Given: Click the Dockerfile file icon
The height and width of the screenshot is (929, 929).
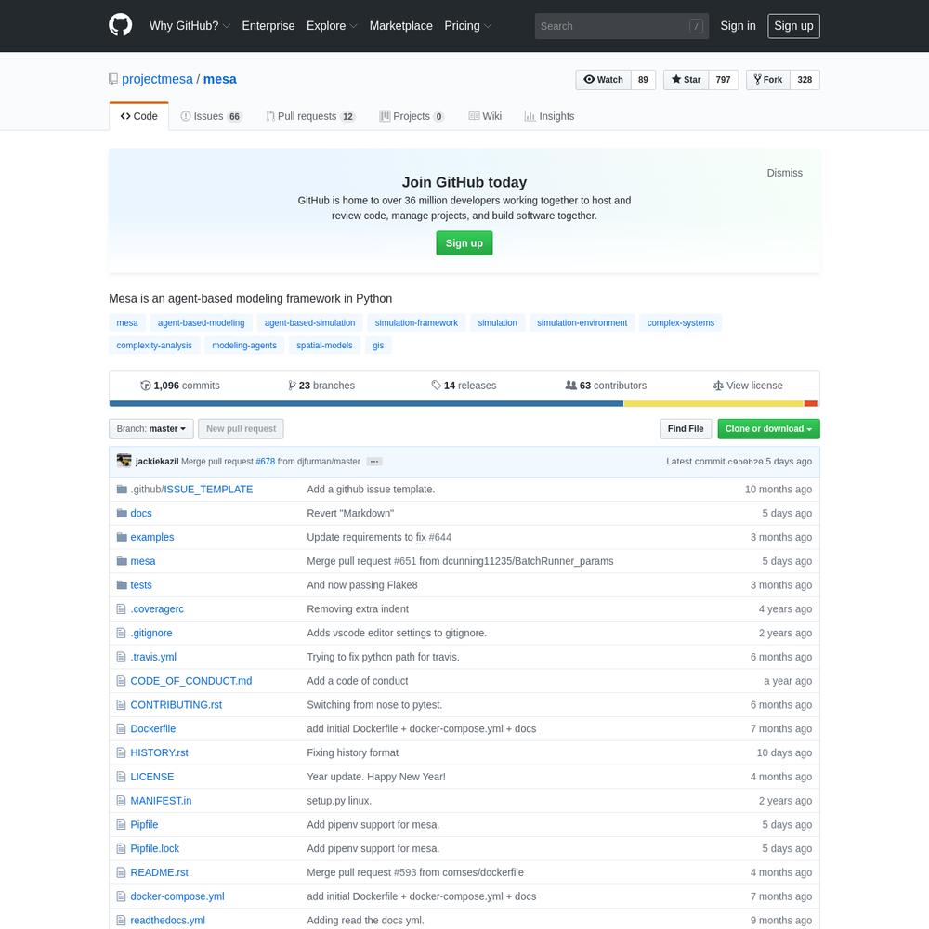Looking at the screenshot, I should [x=122, y=728].
